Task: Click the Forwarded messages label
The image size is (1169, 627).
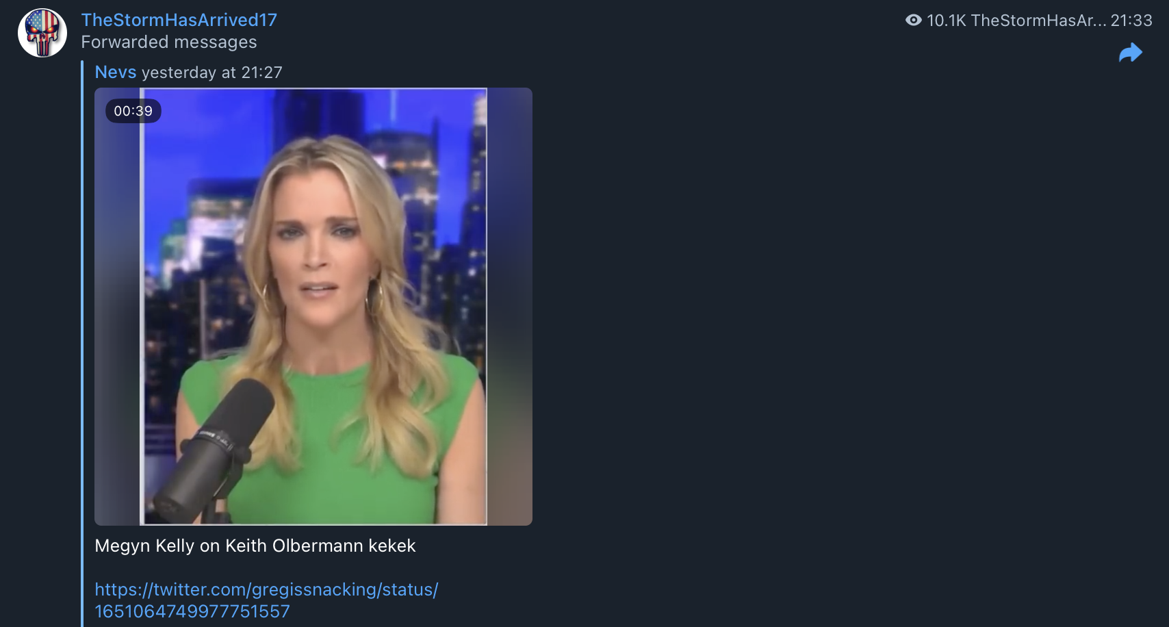Action: click(x=169, y=42)
